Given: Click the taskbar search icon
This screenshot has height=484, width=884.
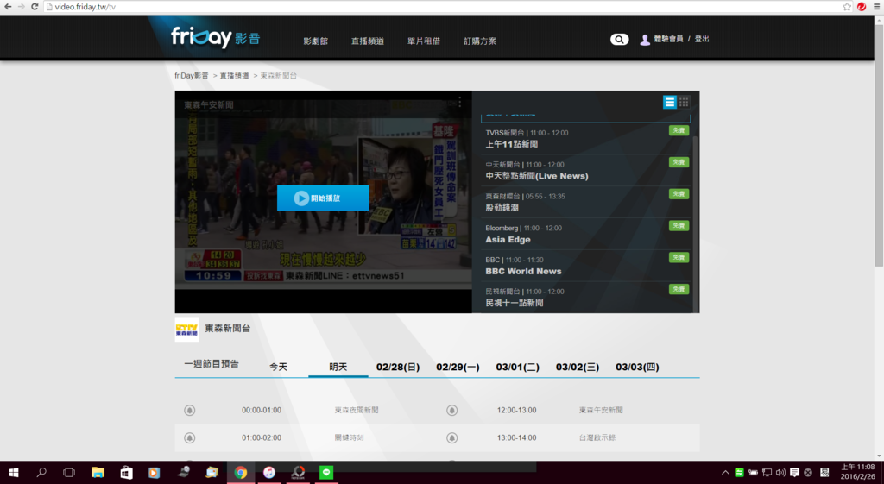Looking at the screenshot, I should click(x=41, y=472).
